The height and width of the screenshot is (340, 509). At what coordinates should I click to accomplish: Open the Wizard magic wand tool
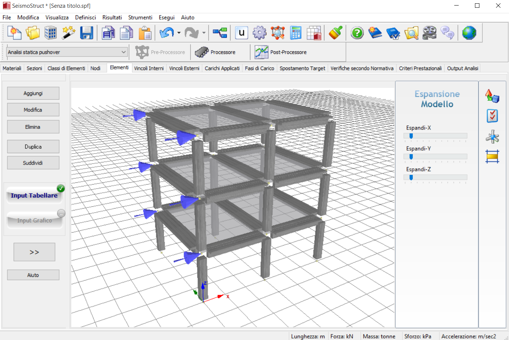coord(68,33)
